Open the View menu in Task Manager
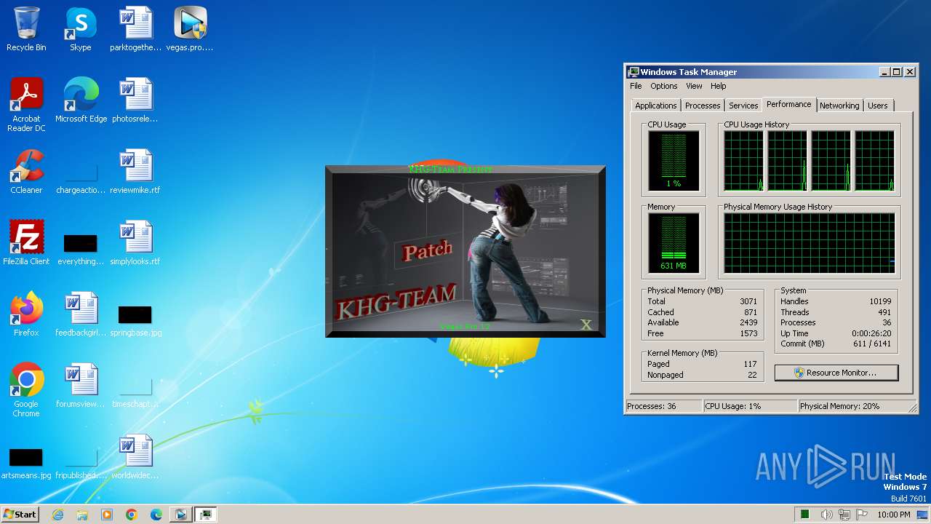Image resolution: width=931 pixels, height=524 pixels. tap(694, 86)
